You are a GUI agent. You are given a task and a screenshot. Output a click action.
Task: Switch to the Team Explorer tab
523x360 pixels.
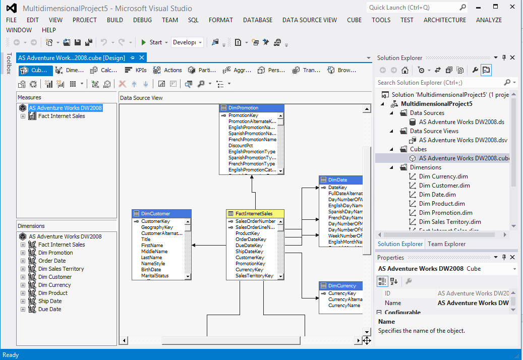pos(446,244)
